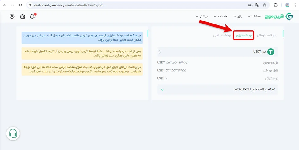Bookmark this page with the star icon
299x150 pixels.
pos(264,5)
